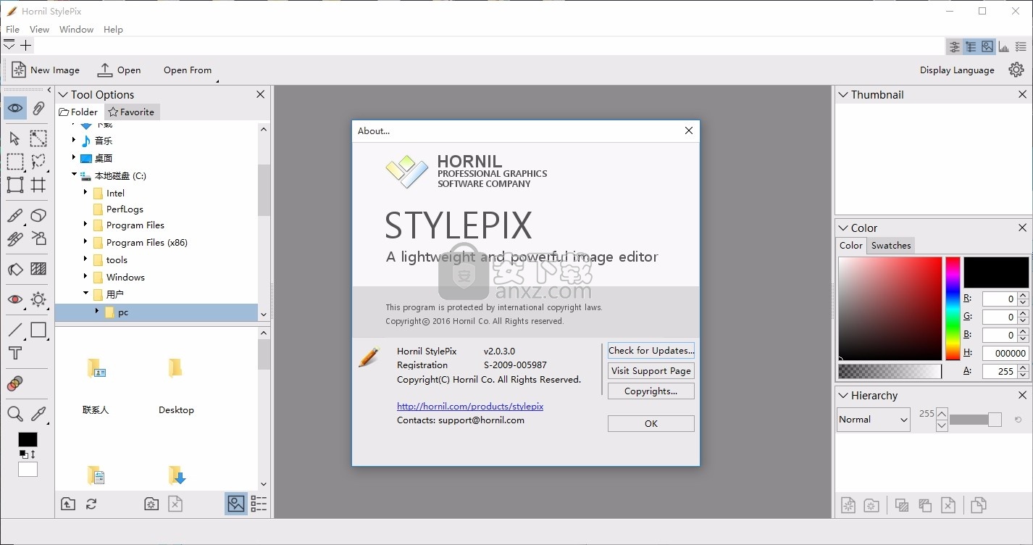
Task: Go up one folder level icon
Action: click(x=68, y=504)
